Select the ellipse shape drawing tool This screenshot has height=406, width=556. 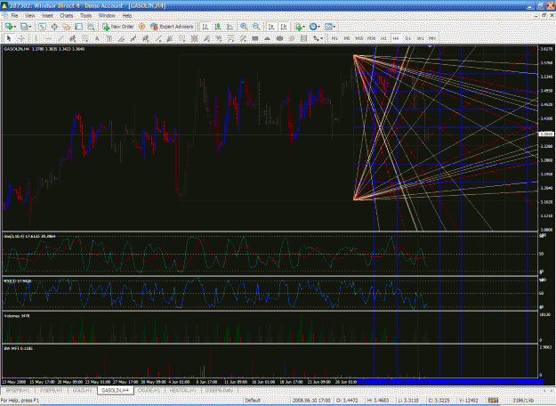click(x=279, y=38)
